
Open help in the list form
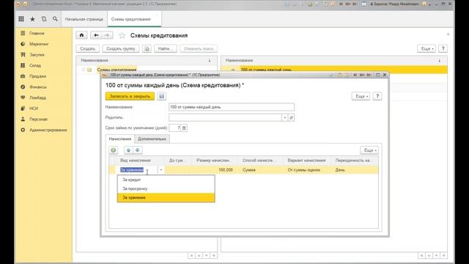click(443, 48)
